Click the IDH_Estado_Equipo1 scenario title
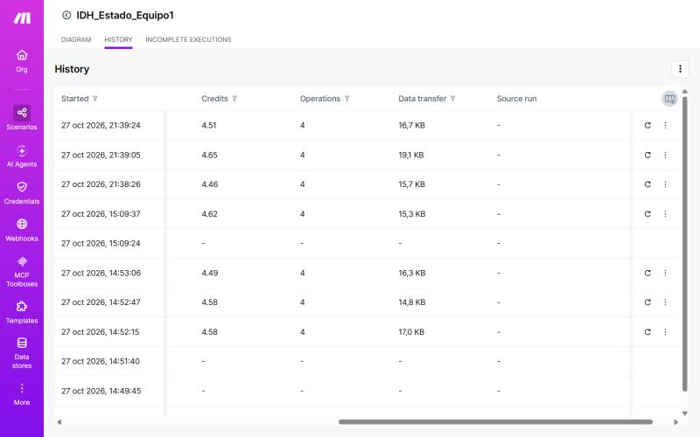 pos(125,15)
